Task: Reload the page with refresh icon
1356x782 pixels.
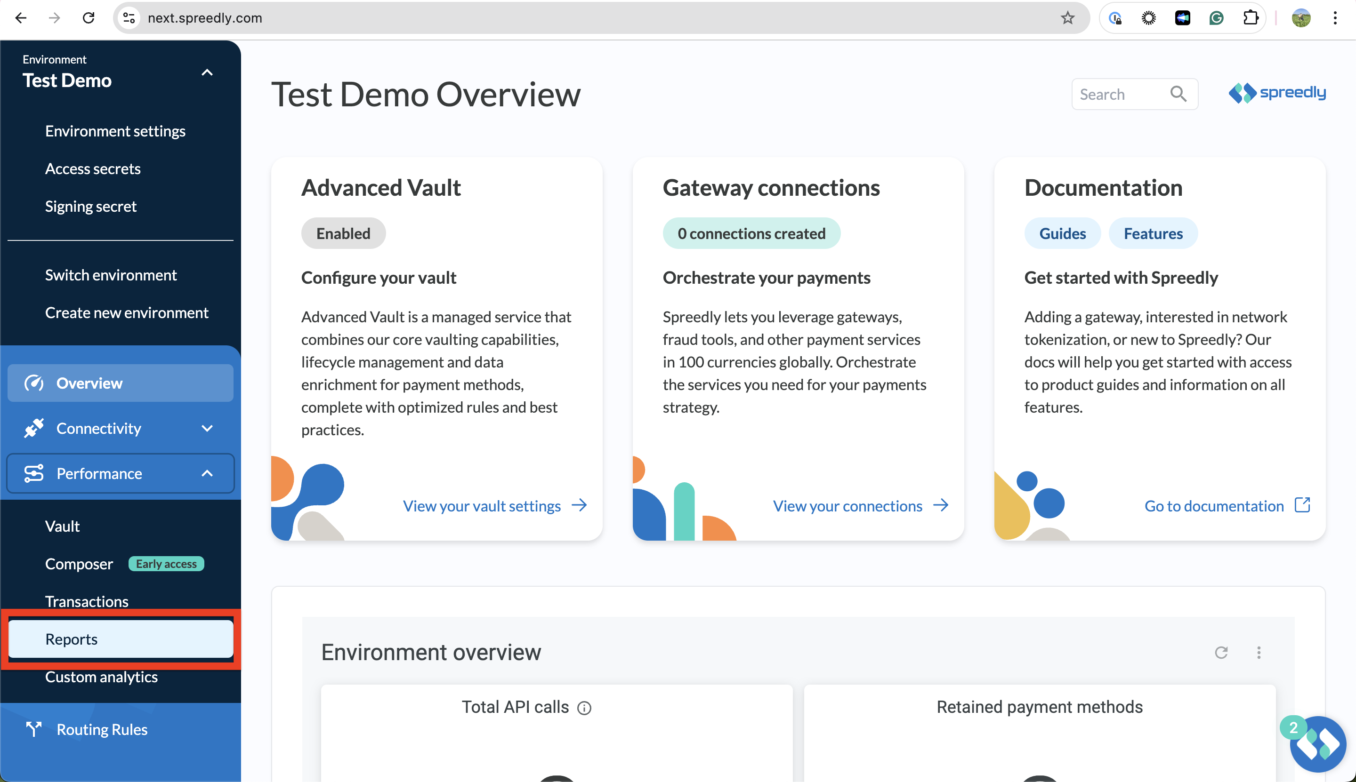Action: coord(88,18)
